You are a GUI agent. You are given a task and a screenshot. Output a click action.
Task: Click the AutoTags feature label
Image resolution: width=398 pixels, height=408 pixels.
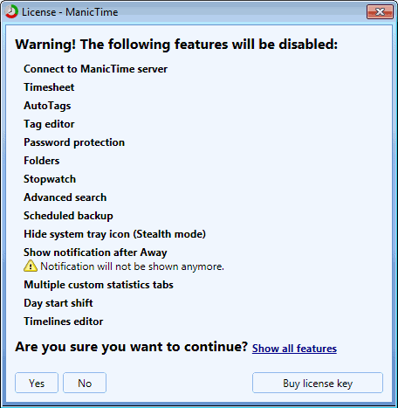pos(47,106)
